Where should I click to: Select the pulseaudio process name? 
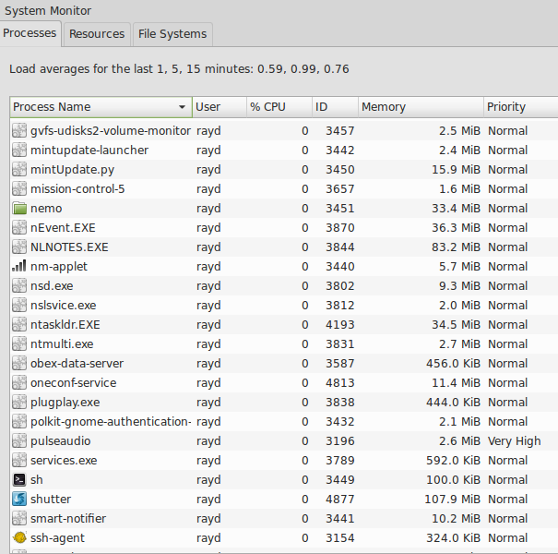61,441
